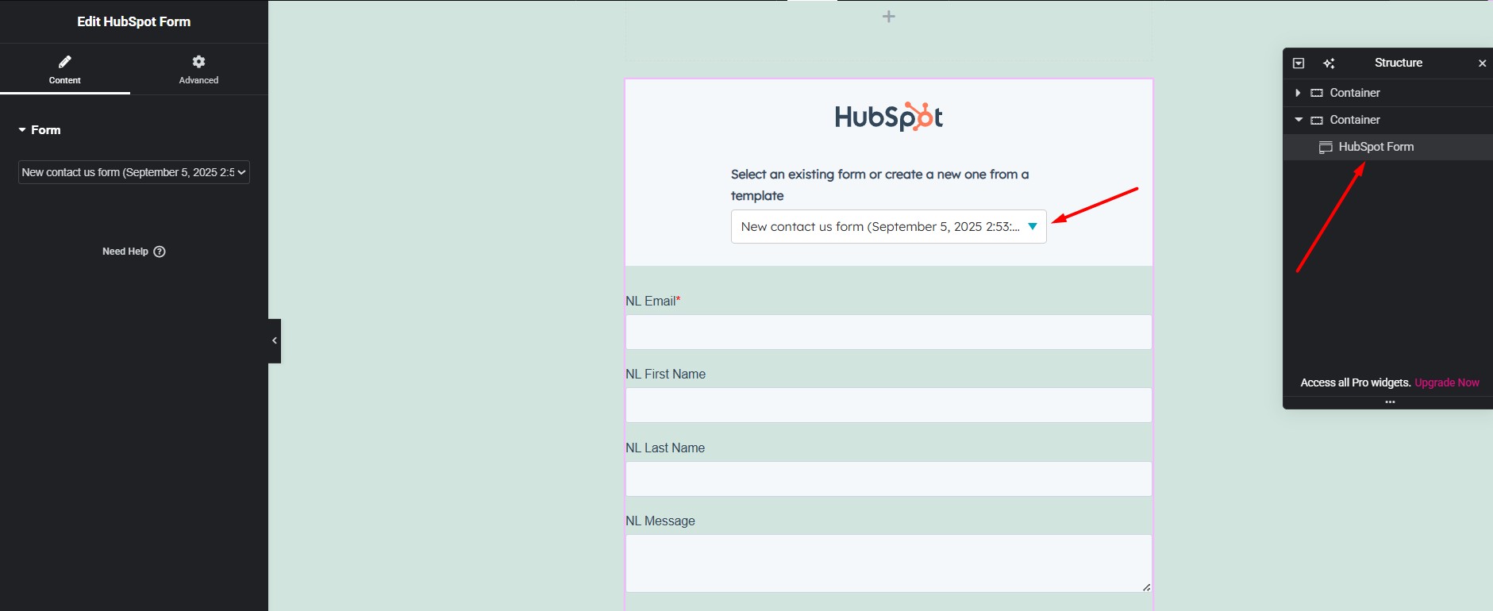Click the collapse-all icon in the Structure header

(1299, 63)
